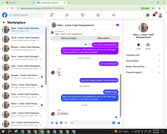The width and height of the screenshot is (167, 134).
Task: Open Windows taskbar search
Action: point(9,131)
